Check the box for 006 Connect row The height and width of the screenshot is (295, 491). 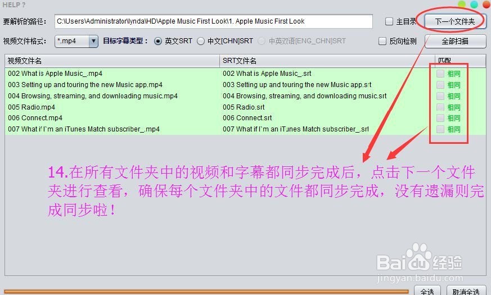click(x=440, y=118)
